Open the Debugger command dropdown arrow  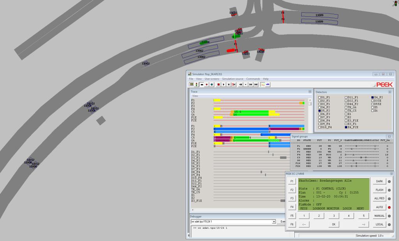274,222
